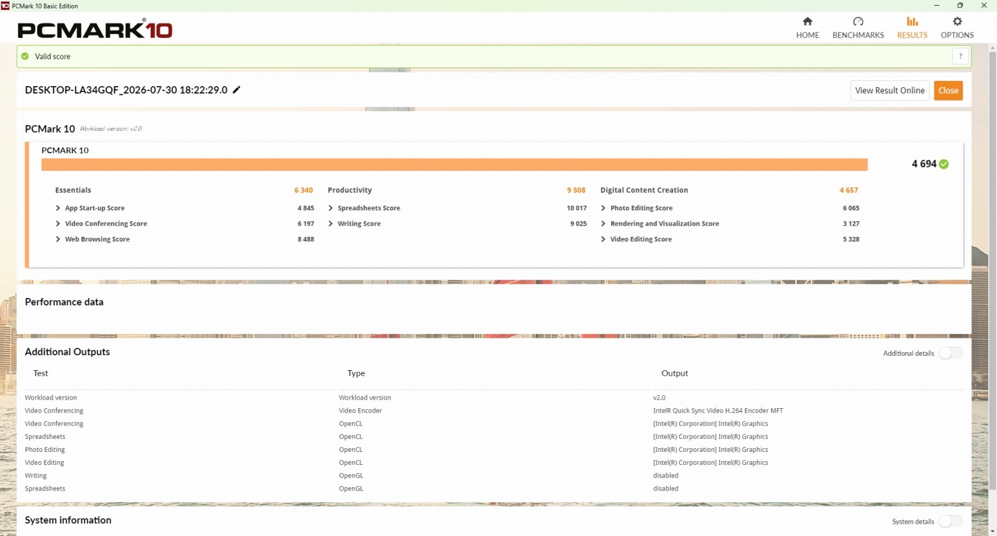Restore down the PCMark 10 window
This screenshot has width=997, height=536.
tap(960, 6)
